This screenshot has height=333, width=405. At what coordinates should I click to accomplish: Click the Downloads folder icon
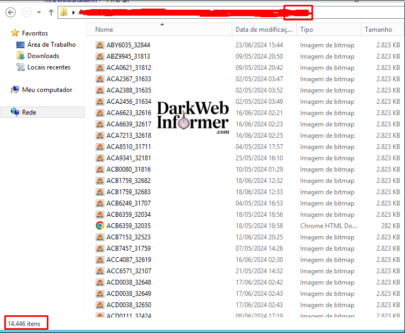pos(20,55)
